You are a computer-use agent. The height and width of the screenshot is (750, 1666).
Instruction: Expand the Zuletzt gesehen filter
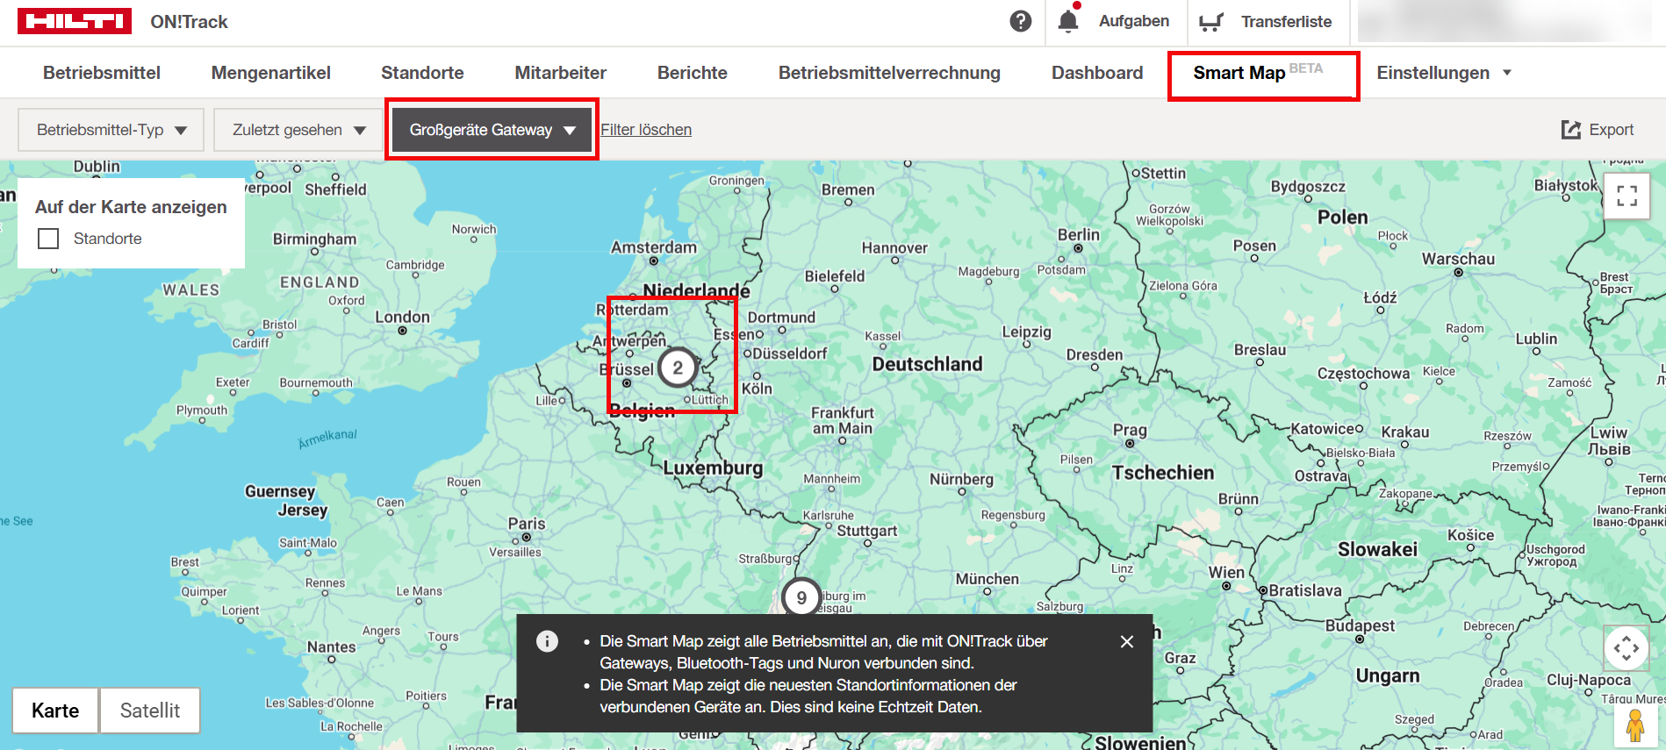pyautogui.click(x=298, y=130)
